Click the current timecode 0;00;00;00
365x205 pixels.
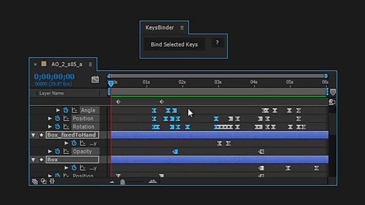[x=54, y=76]
